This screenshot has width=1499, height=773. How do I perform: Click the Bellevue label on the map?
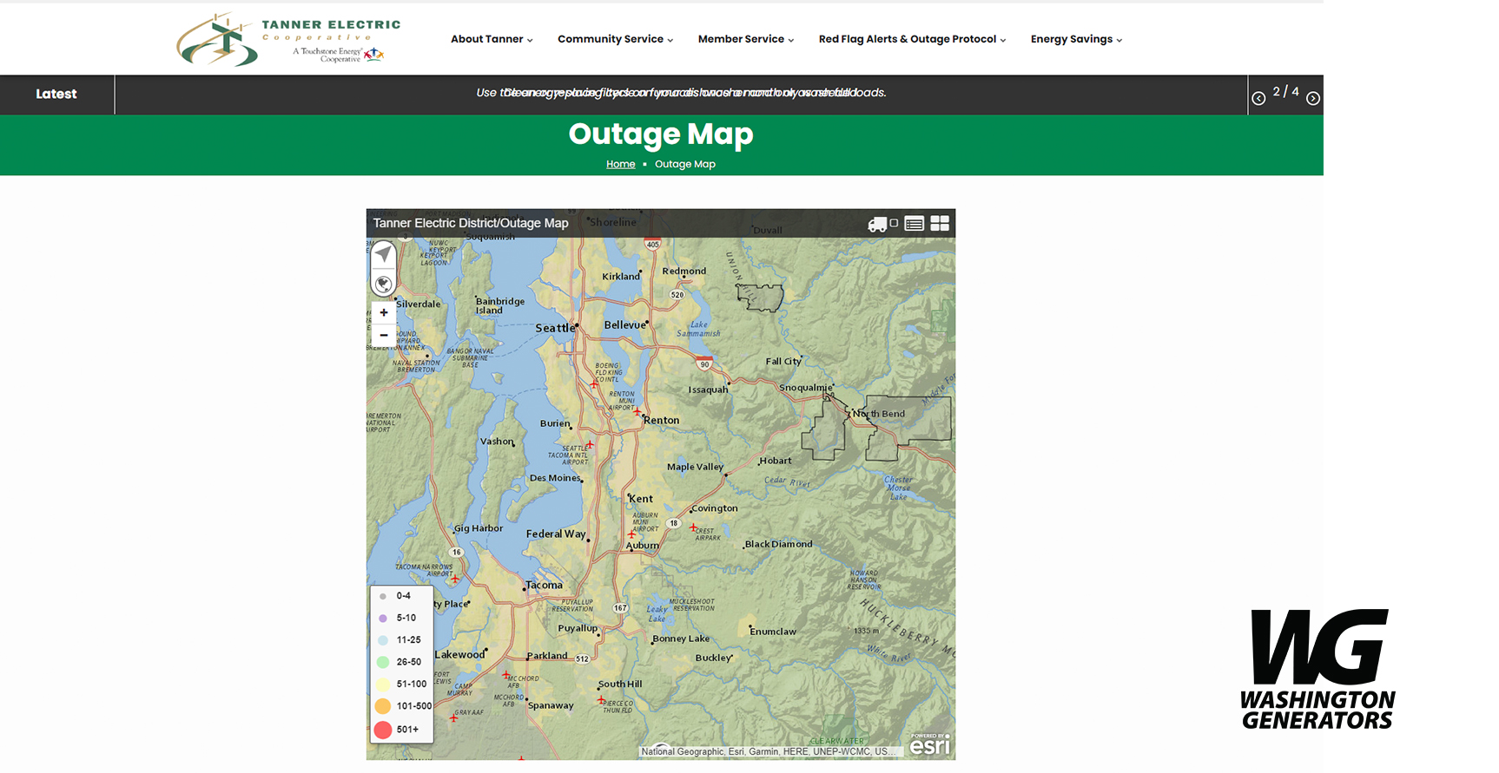click(625, 324)
